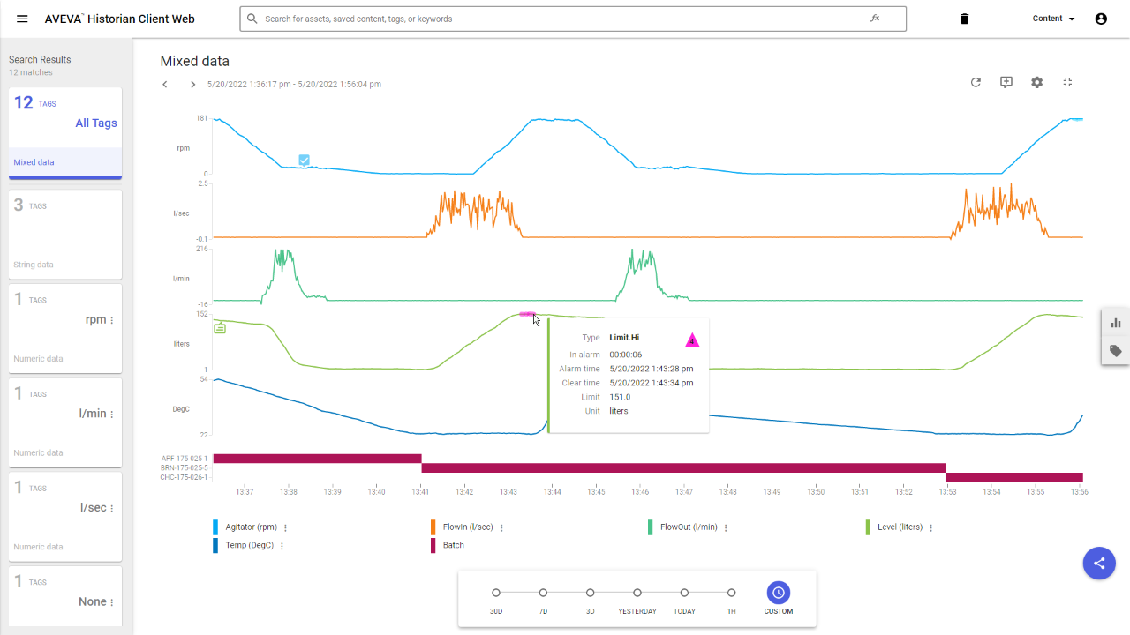Open the user account icon

1100,19
